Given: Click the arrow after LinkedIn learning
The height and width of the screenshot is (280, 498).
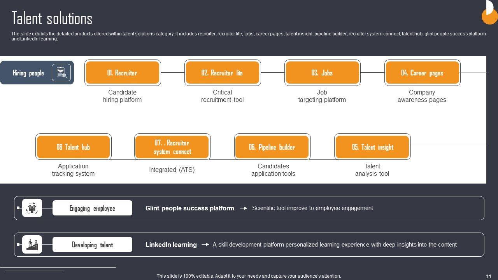Looking at the screenshot, I should [x=205, y=245].
